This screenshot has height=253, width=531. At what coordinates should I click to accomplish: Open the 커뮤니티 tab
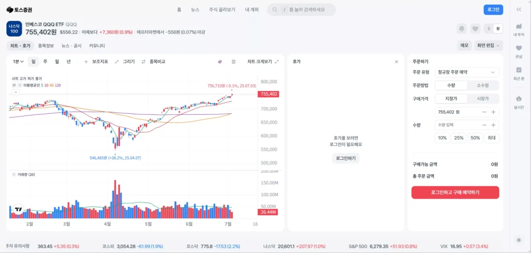(97, 46)
